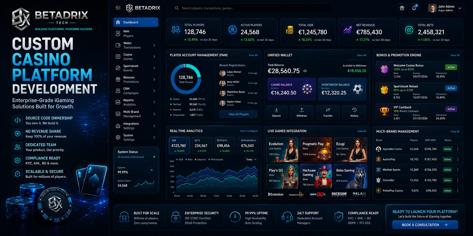Open System Settings in sidebar
473x236 pixels.
pyautogui.click(x=136, y=137)
